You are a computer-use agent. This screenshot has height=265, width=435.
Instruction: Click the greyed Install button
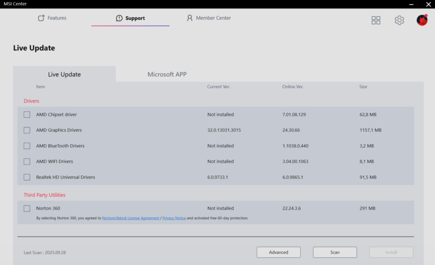391,253
